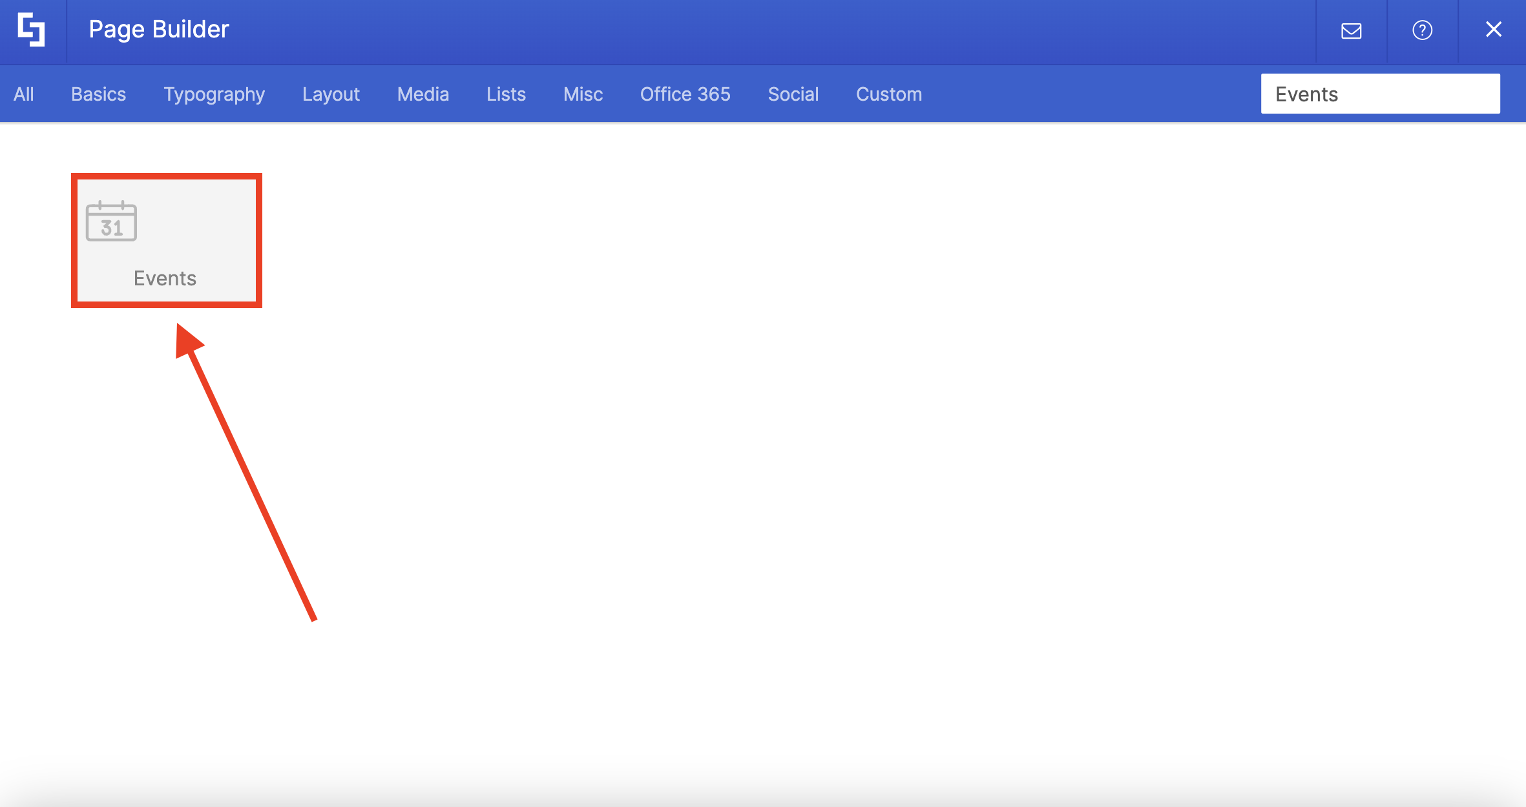
Task: Open the Lists category
Action: click(x=506, y=94)
